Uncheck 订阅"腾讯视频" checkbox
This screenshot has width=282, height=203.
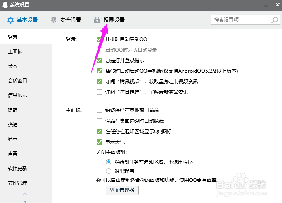point(99,81)
